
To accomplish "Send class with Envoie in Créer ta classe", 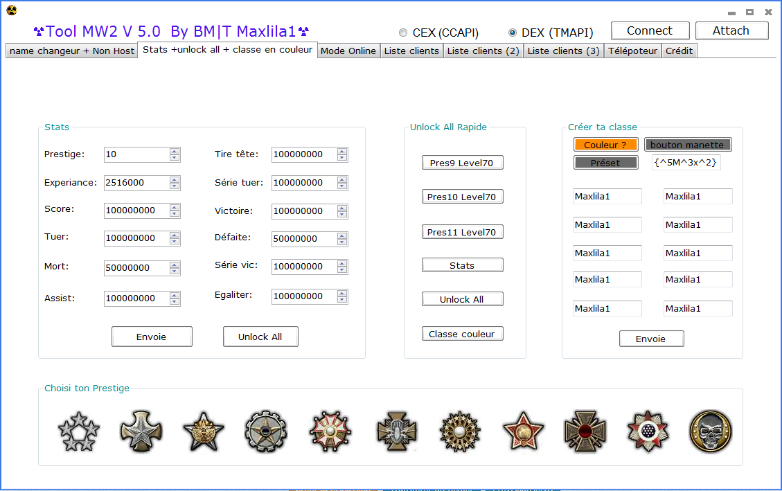I will pyautogui.click(x=651, y=339).
